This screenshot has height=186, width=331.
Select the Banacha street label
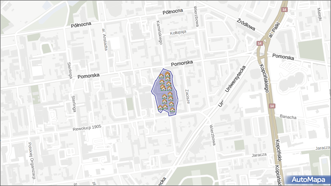click(x=288, y=117)
